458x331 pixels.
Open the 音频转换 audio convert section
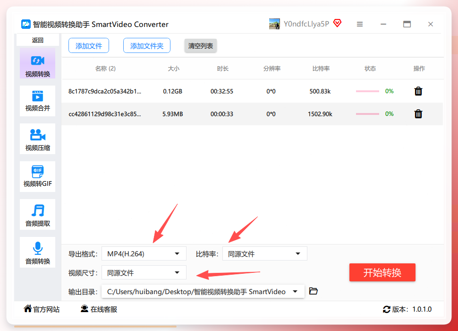click(37, 252)
